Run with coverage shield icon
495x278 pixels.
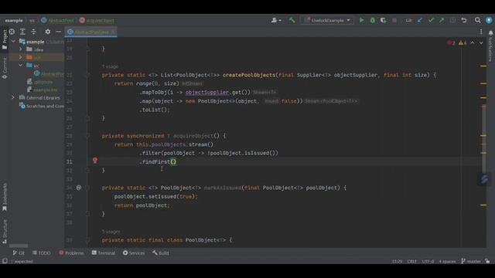[384, 20]
